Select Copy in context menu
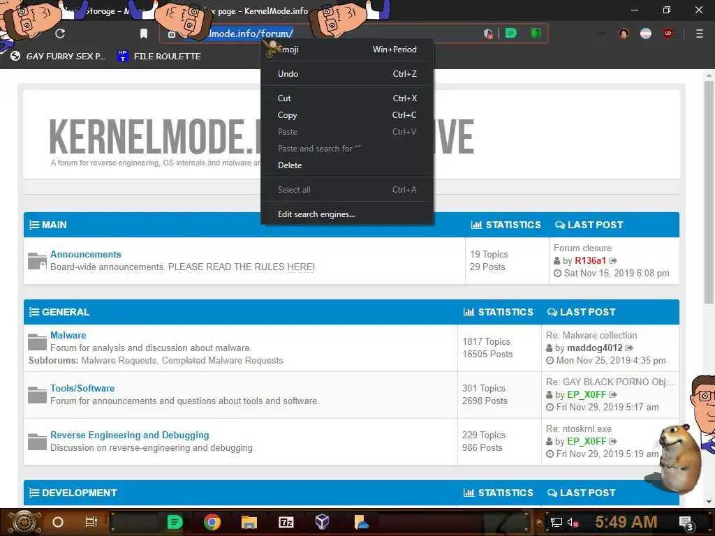This screenshot has width=715, height=536. pyautogui.click(x=347, y=115)
